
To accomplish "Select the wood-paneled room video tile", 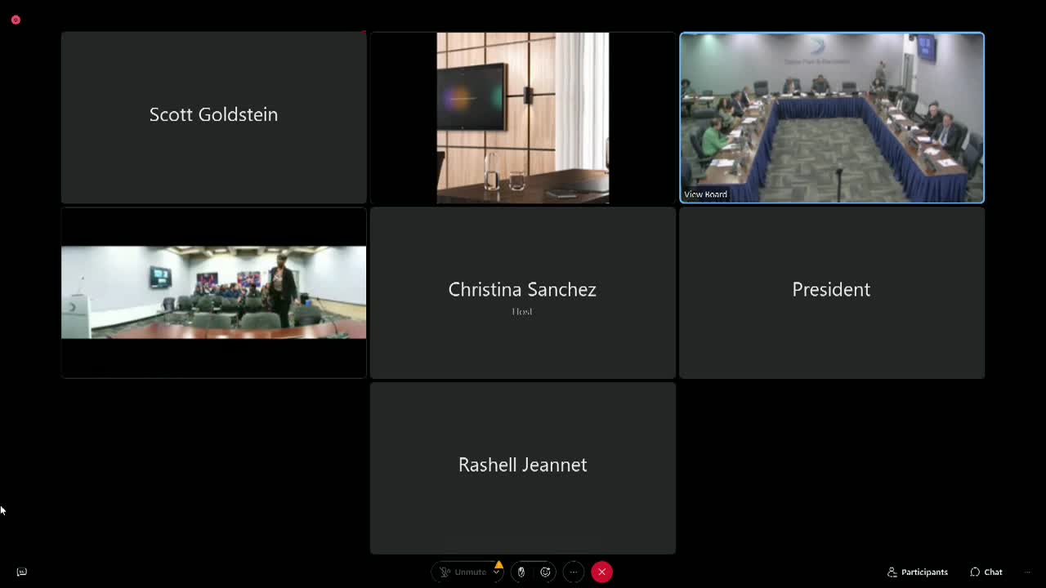I will pyautogui.click(x=523, y=118).
